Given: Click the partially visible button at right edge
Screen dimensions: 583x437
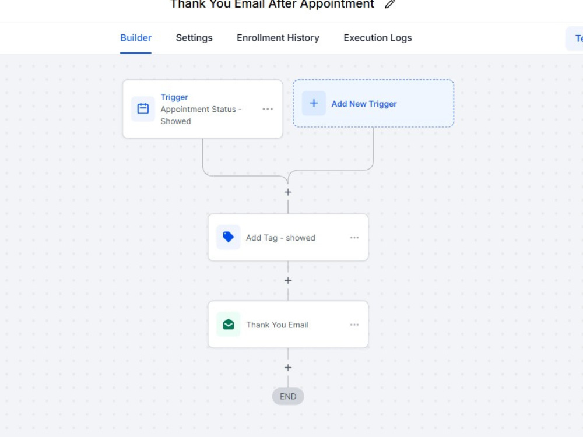Looking at the screenshot, I should pos(574,38).
